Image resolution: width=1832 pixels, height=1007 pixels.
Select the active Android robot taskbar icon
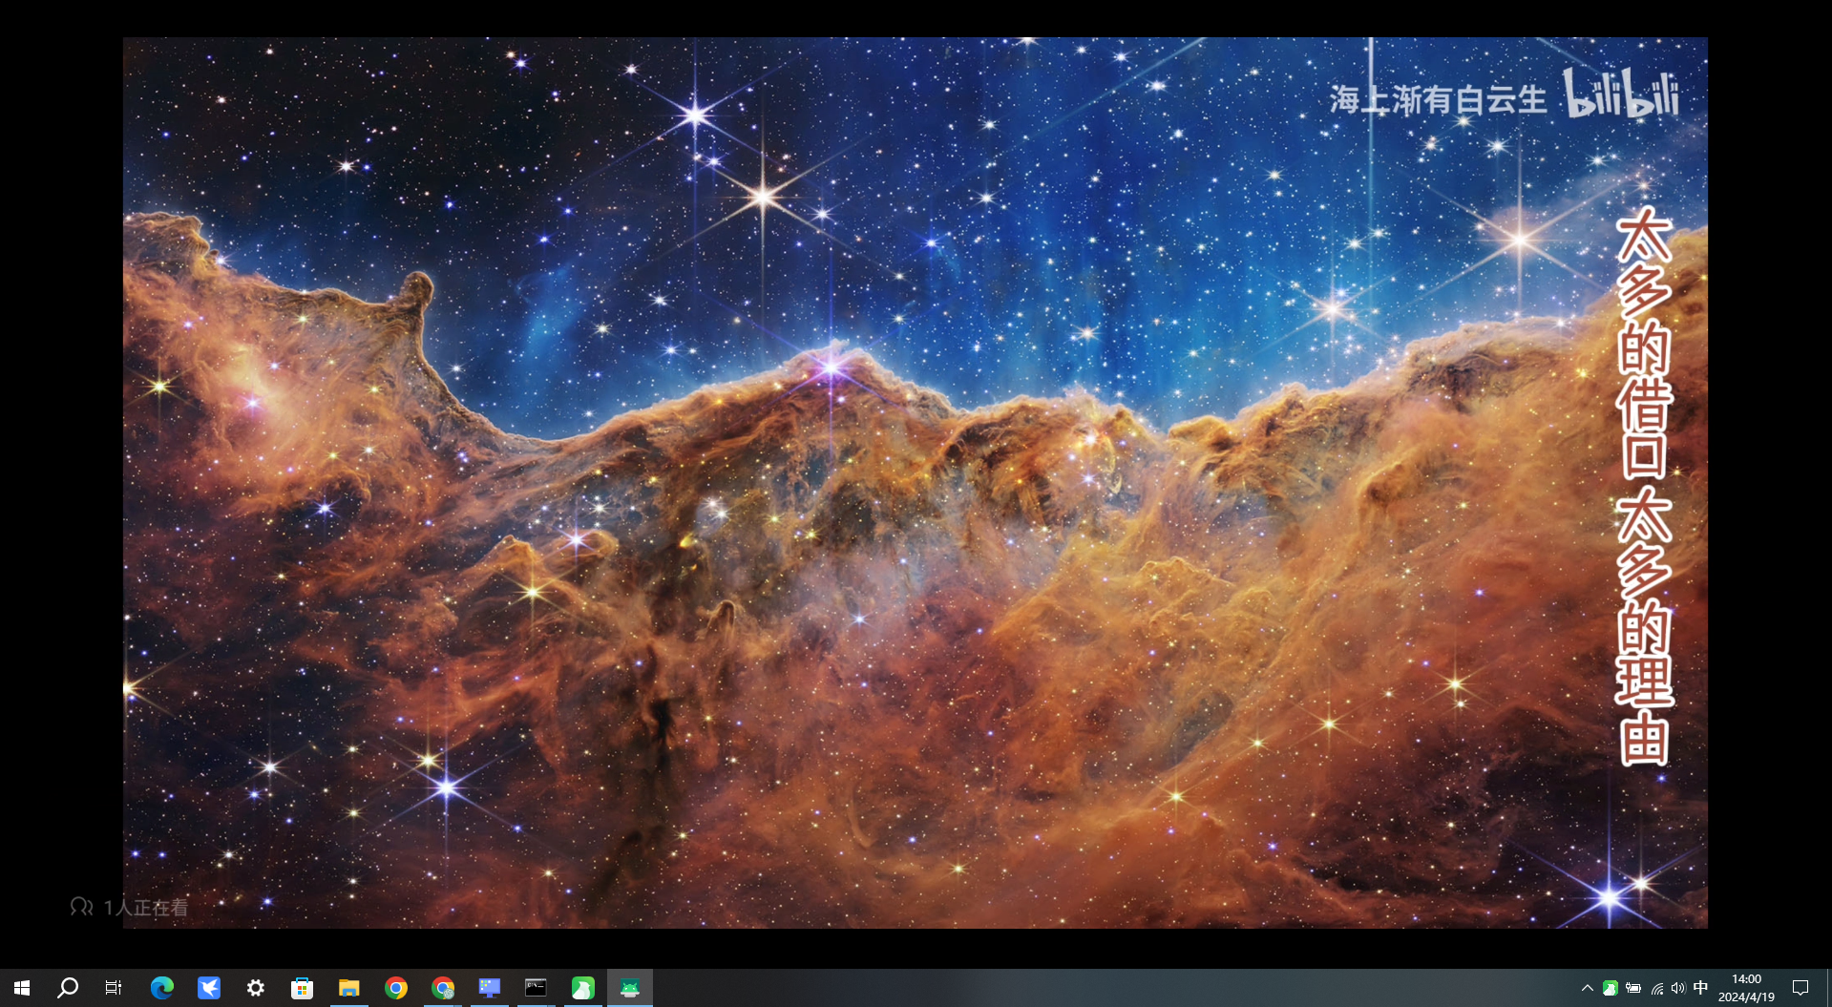[629, 988]
